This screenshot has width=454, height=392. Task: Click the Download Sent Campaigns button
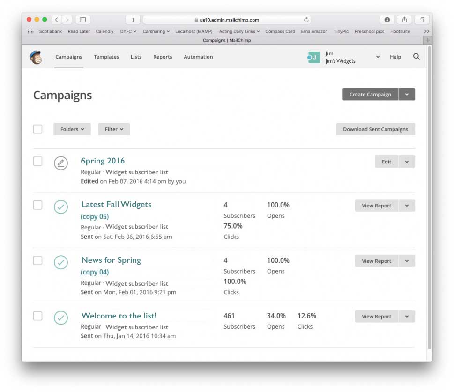click(x=375, y=129)
